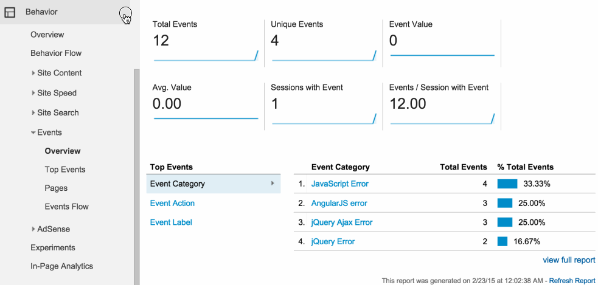Switch to Event Action dimension

(x=172, y=203)
